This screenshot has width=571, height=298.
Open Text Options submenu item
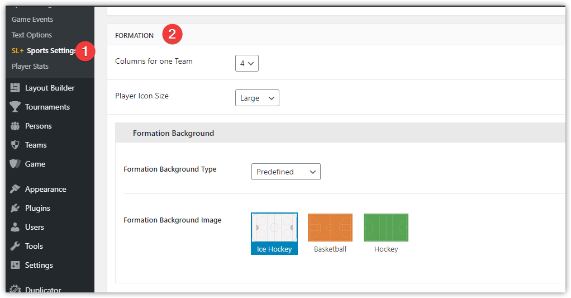(x=32, y=35)
